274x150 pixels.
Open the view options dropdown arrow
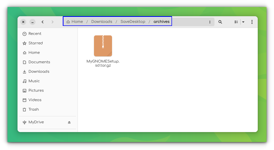click(x=243, y=22)
